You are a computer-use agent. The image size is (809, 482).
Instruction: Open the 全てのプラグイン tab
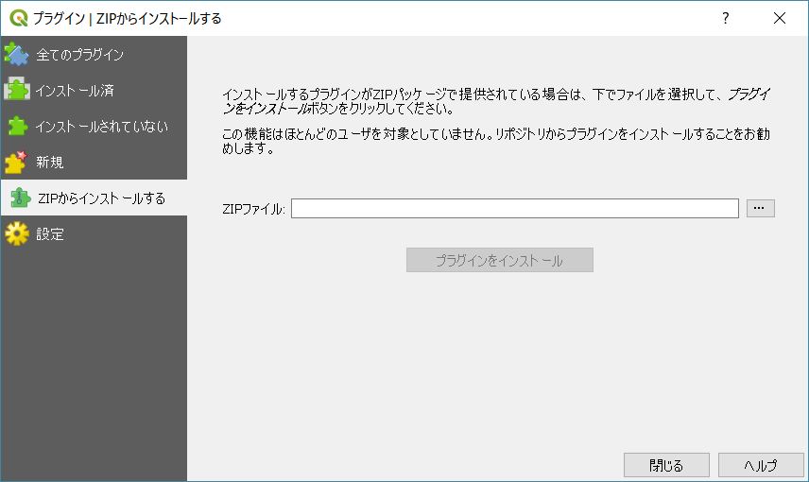click(94, 54)
